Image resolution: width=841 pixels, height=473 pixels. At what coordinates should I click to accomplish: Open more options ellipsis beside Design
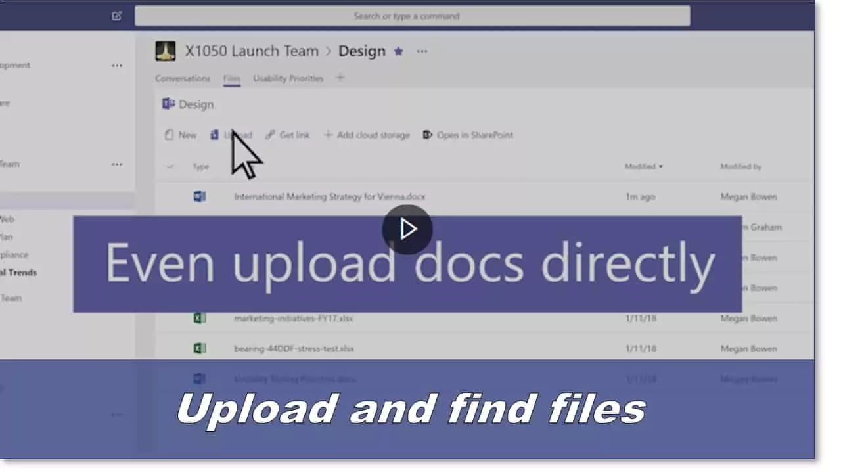(422, 51)
